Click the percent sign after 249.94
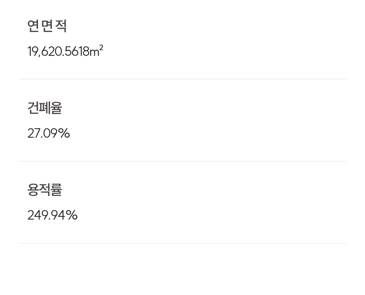Screen dimensions: 365x295 coord(72,215)
